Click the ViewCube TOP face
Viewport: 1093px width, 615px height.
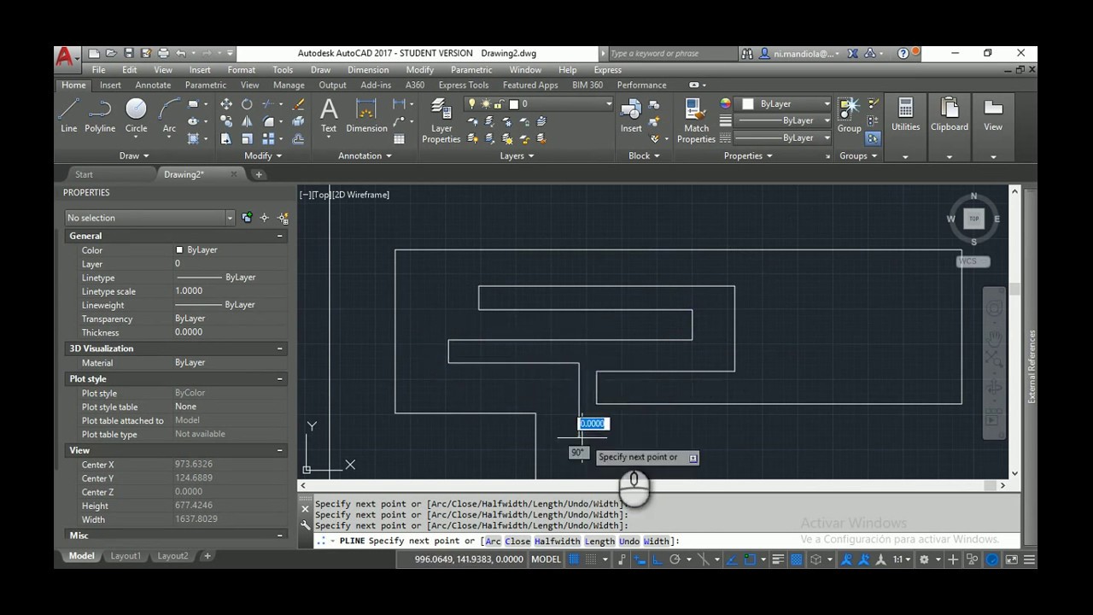[x=973, y=219]
